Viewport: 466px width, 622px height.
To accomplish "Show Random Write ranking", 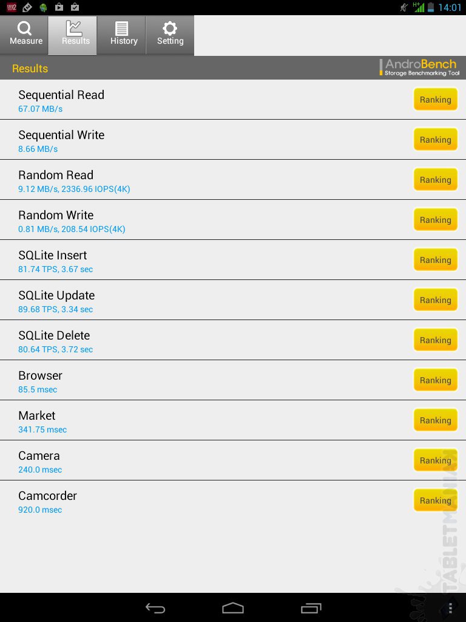I will (x=435, y=220).
